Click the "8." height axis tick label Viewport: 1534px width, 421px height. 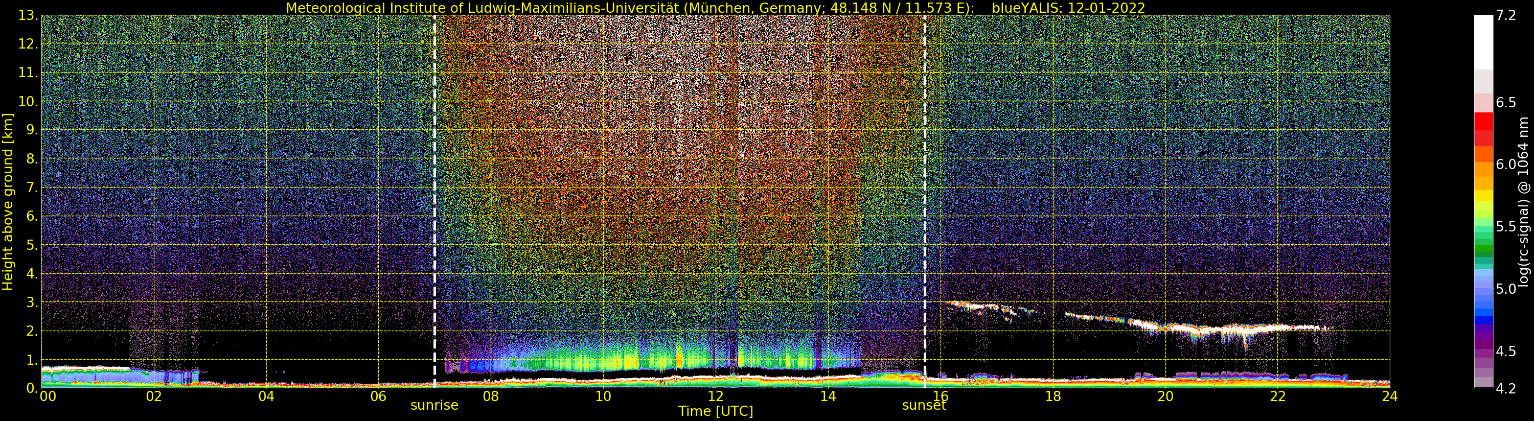point(32,159)
